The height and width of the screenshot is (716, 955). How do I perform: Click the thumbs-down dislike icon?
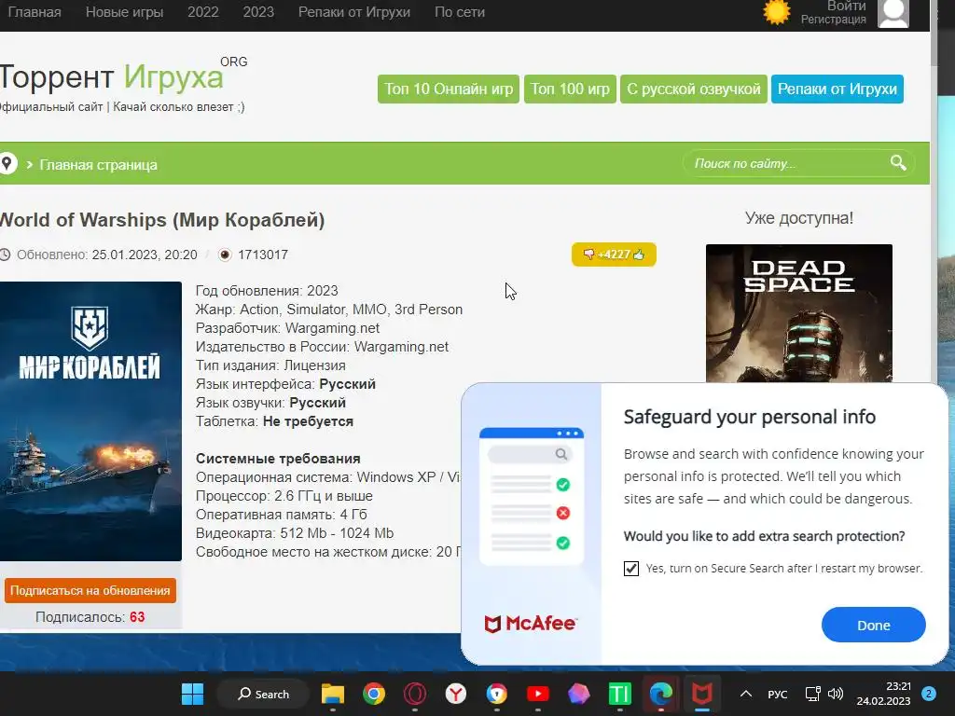click(588, 255)
